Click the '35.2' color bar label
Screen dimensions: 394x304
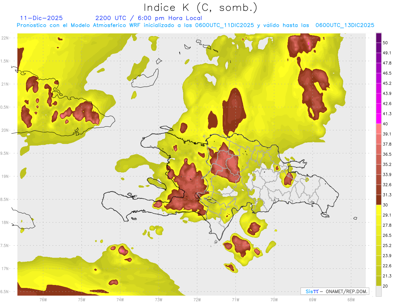click(x=387, y=164)
